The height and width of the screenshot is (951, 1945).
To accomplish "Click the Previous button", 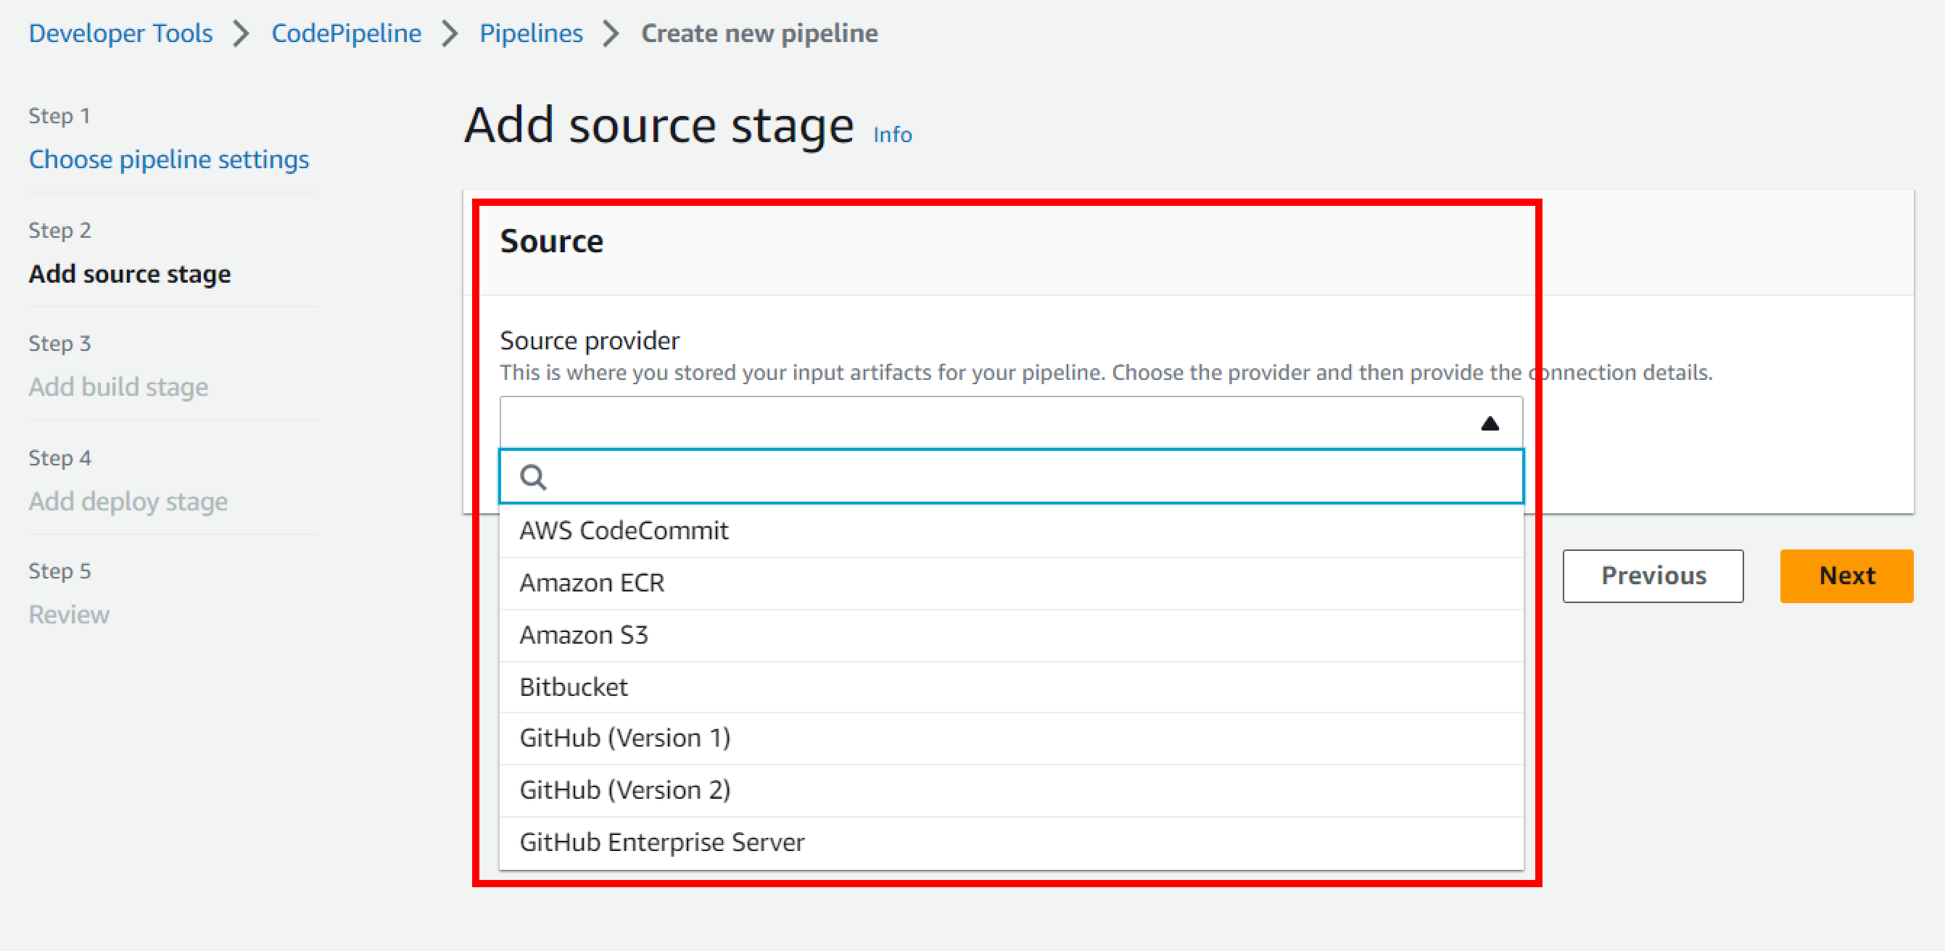I will click(1652, 576).
